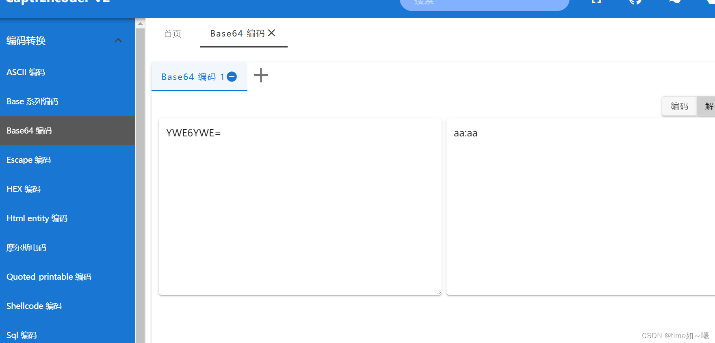The height and width of the screenshot is (343, 715).
Task: Click the input text area resize handle
Action: [439, 292]
